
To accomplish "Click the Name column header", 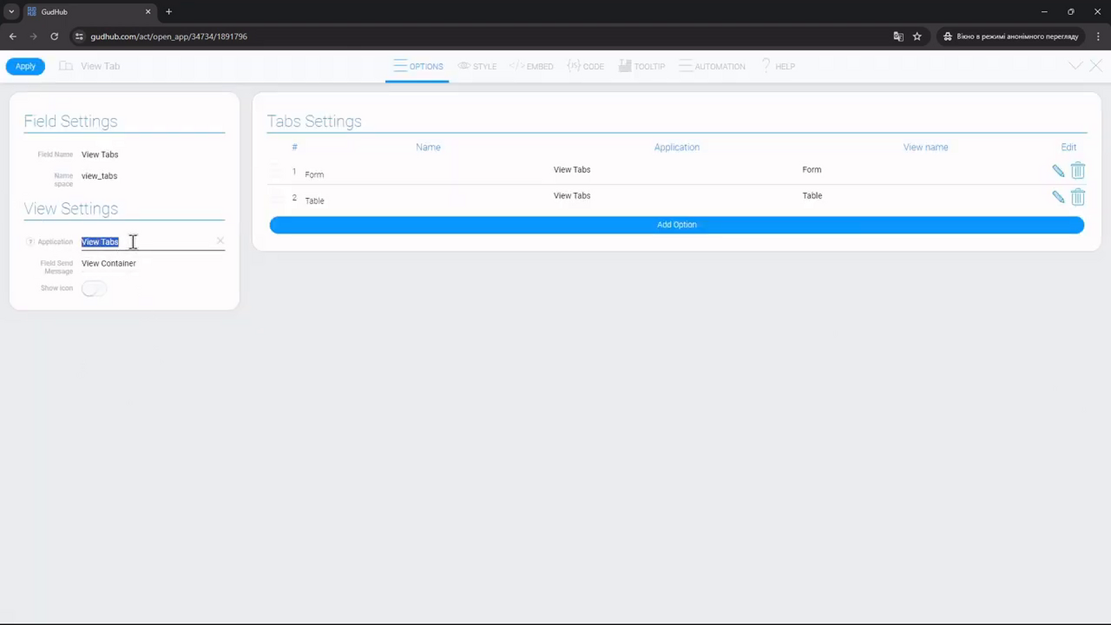I will (428, 147).
